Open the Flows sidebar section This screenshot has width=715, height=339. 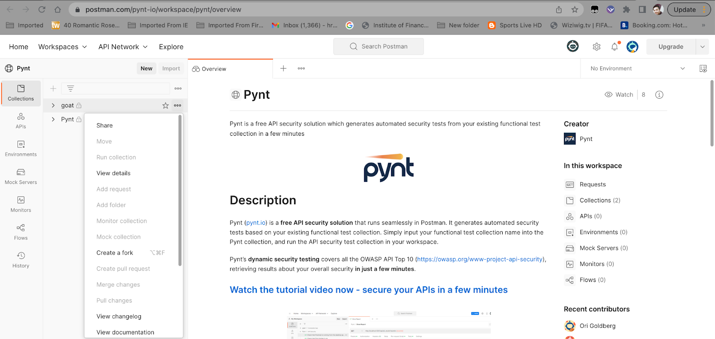[x=21, y=232]
